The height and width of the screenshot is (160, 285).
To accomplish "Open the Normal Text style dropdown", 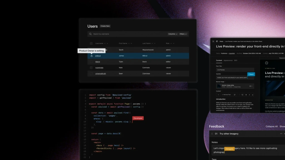I will pos(228,95).
